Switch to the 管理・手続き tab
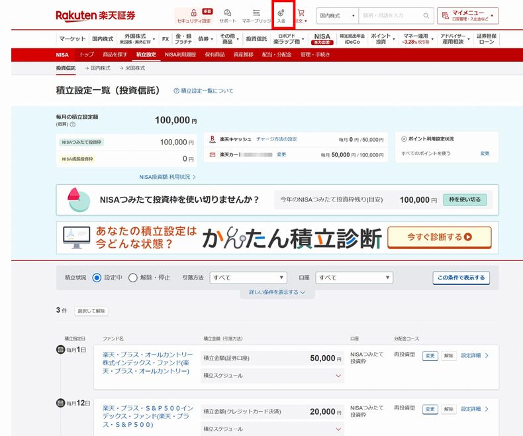This screenshot has height=436, width=523. (315, 54)
